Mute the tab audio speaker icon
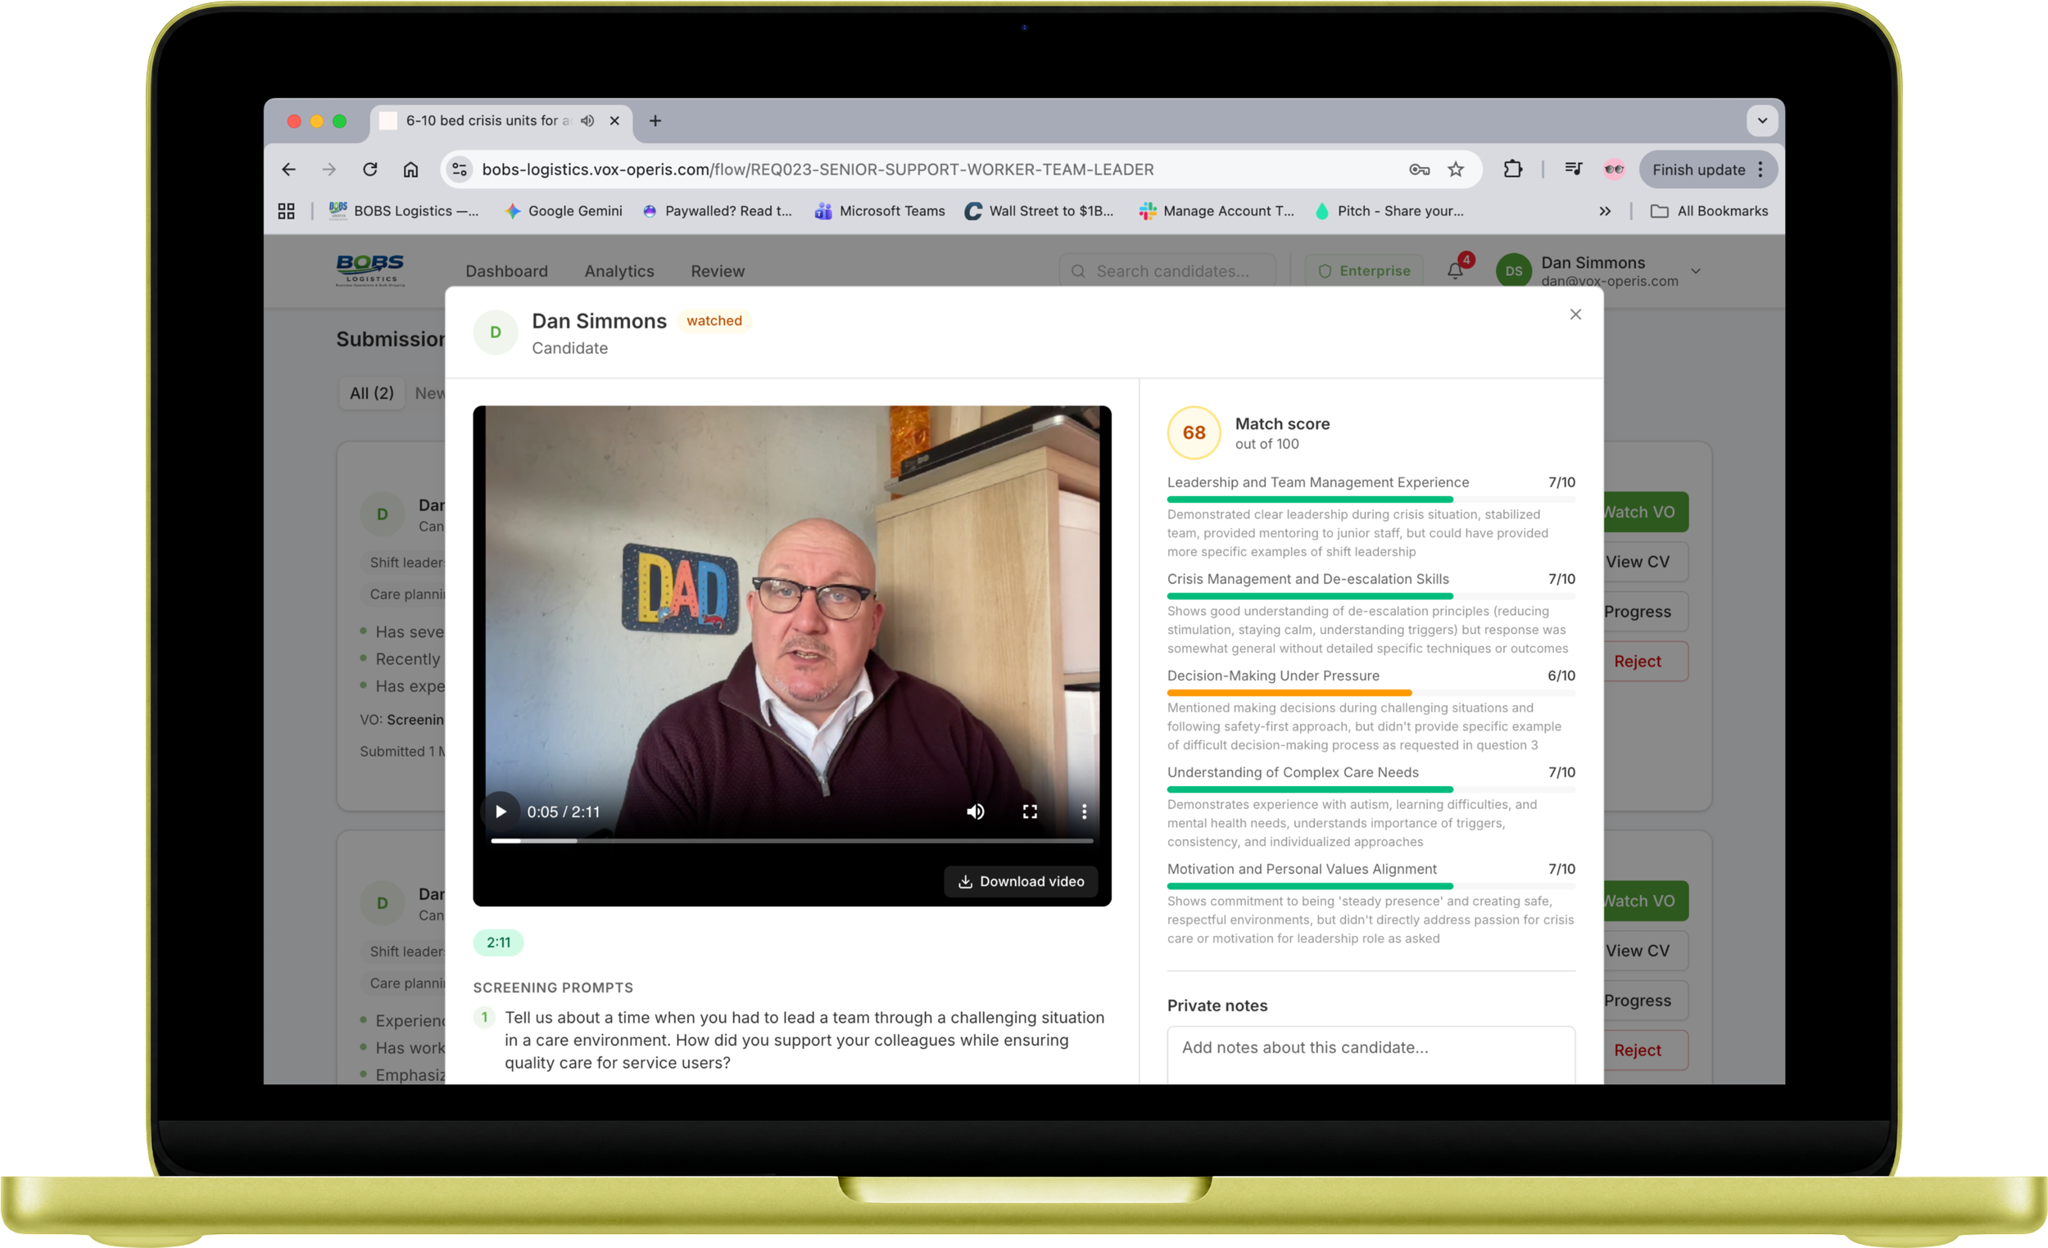Screen dimensions: 2048x1248 point(587,120)
